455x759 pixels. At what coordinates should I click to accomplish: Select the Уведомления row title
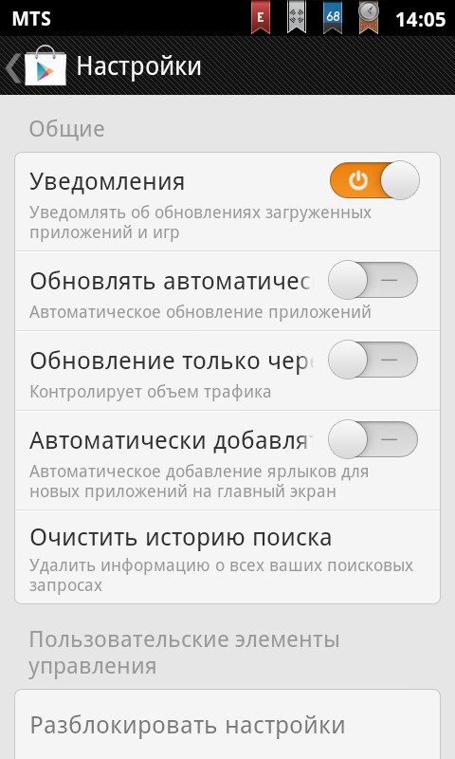coord(107,182)
